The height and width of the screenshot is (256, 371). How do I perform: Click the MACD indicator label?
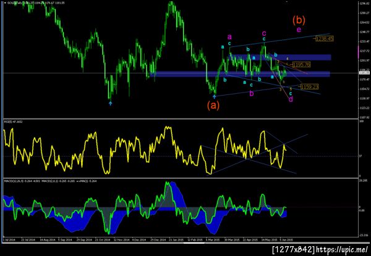click(x=49, y=181)
